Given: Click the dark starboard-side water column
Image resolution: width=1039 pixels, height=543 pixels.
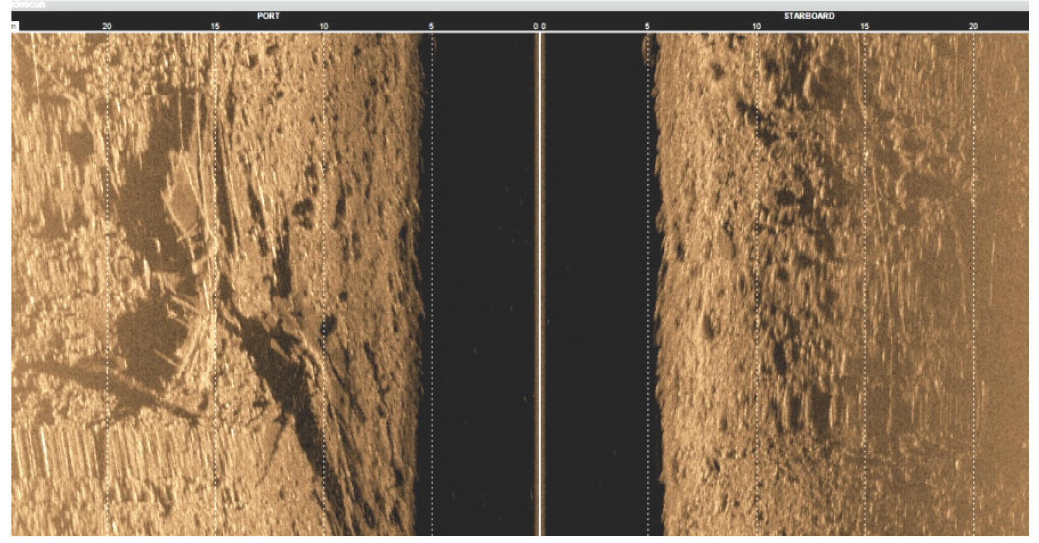Looking at the screenshot, I should pos(599,281).
